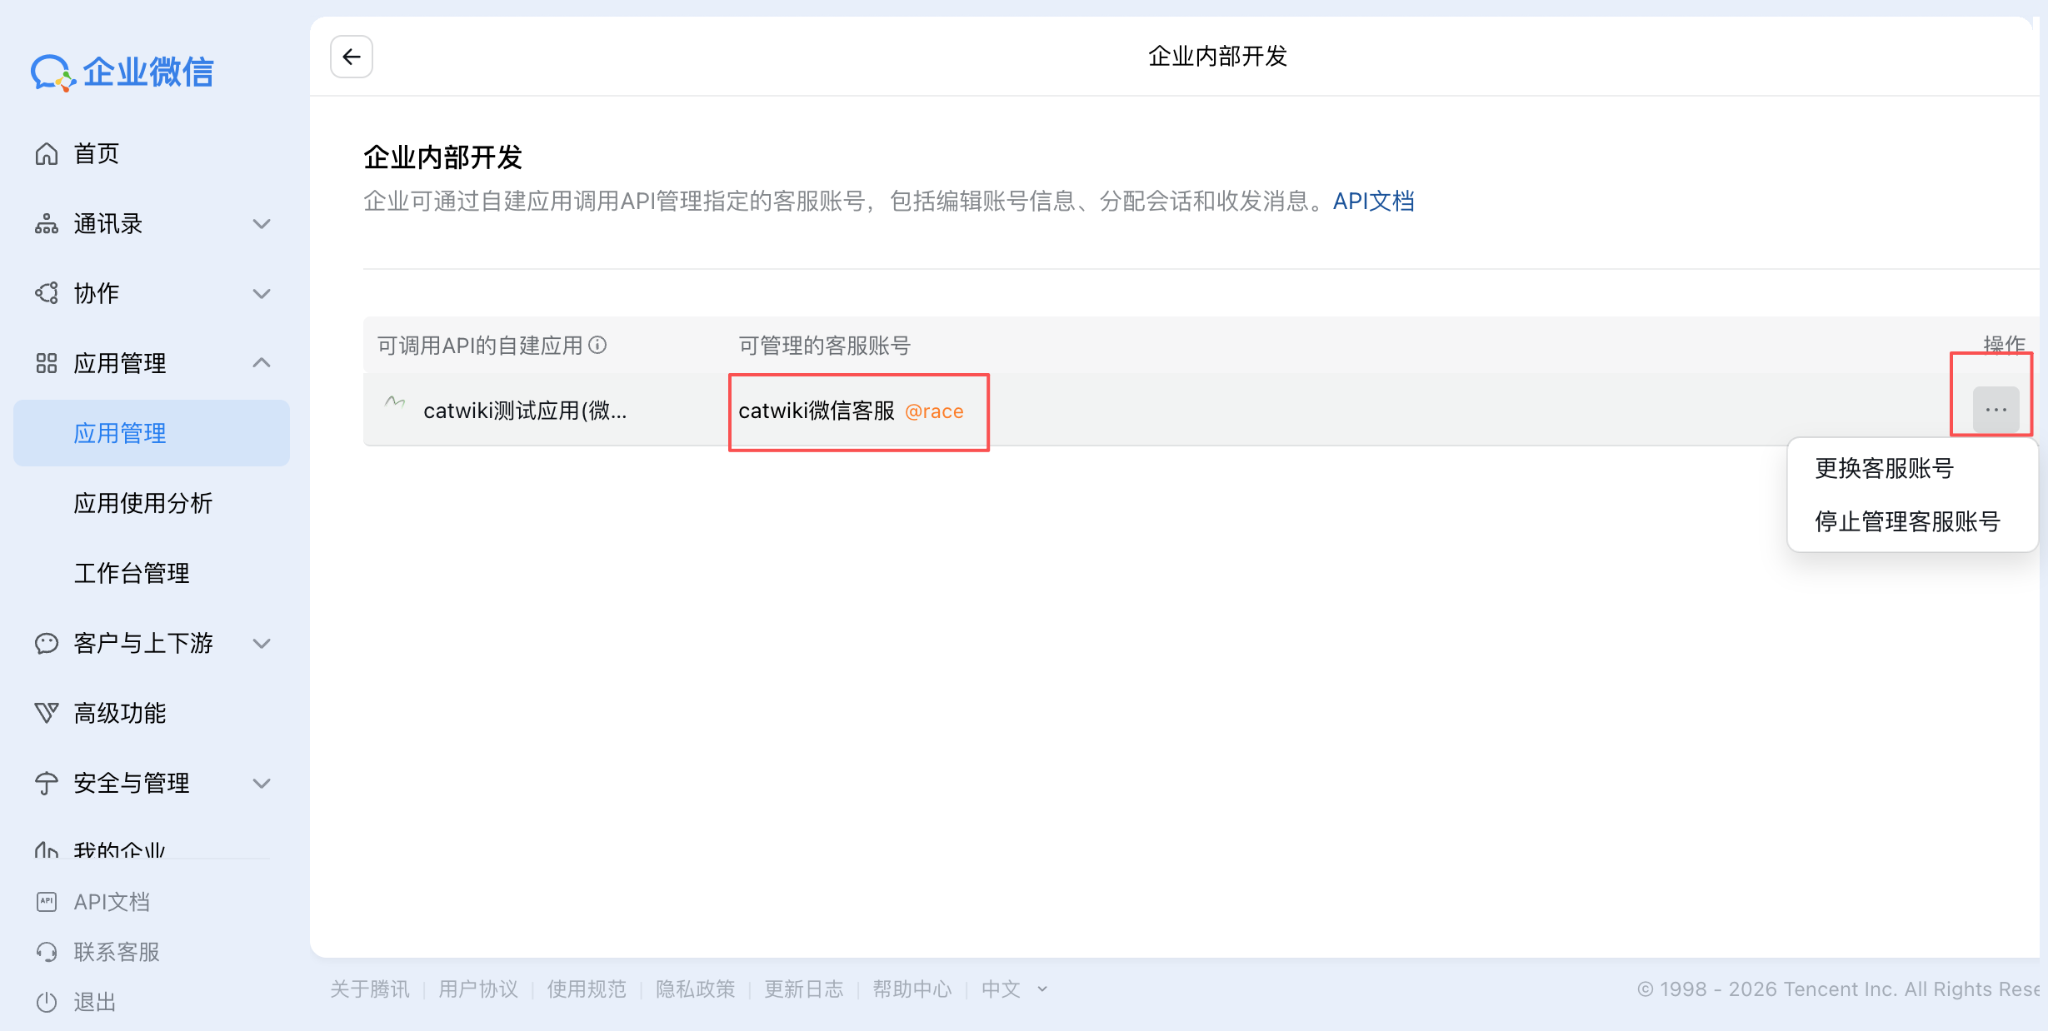Click the info icon beside 可调用API的自建应用
The width and height of the screenshot is (2048, 1031).
tap(597, 345)
